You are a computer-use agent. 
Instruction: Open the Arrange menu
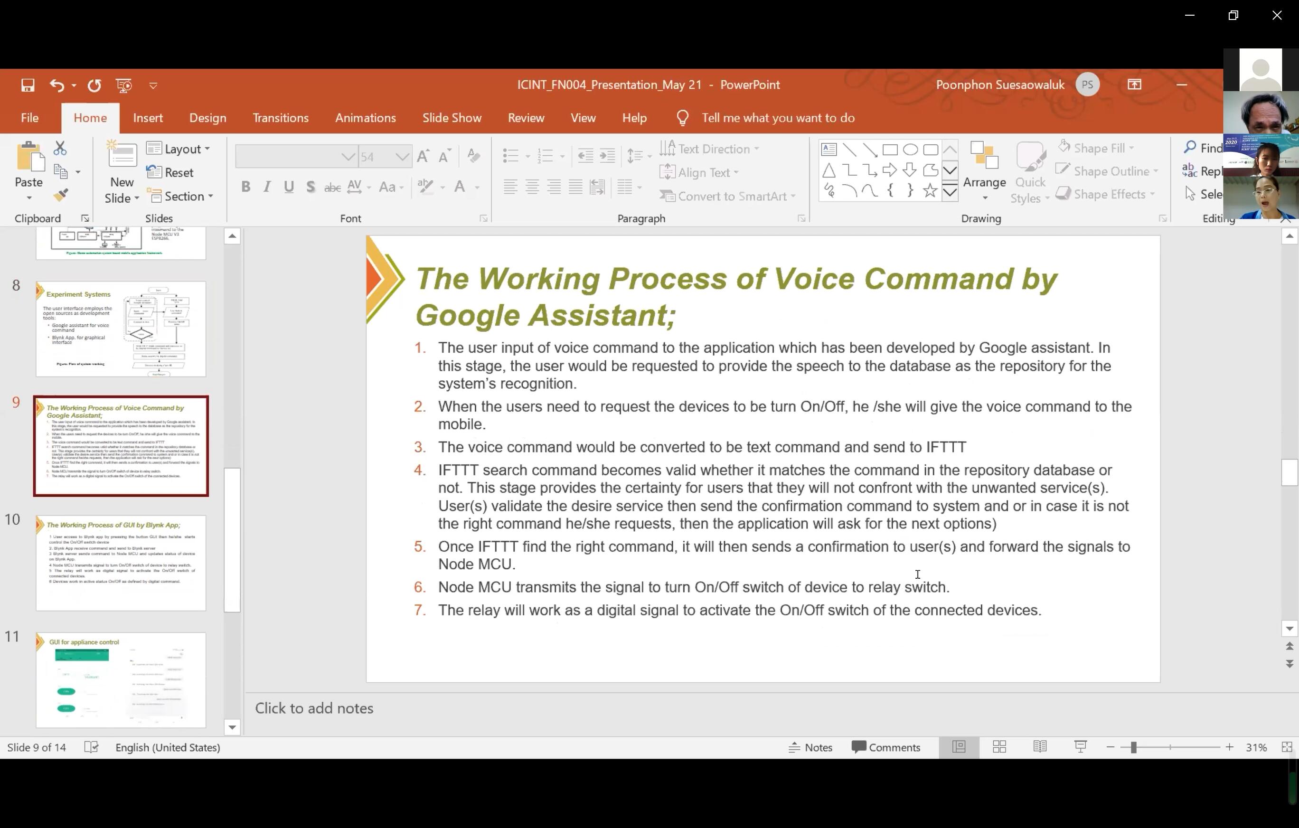click(x=985, y=171)
